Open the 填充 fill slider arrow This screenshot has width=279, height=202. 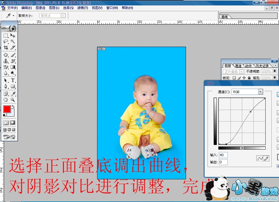tap(275, 78)
